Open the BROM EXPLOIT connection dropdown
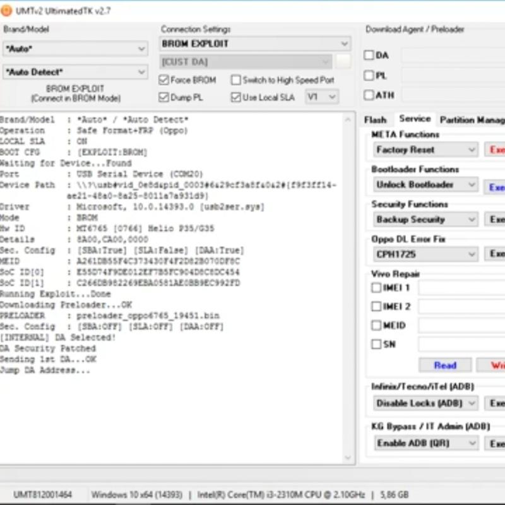The image size is (505, 505). point(255,44)
